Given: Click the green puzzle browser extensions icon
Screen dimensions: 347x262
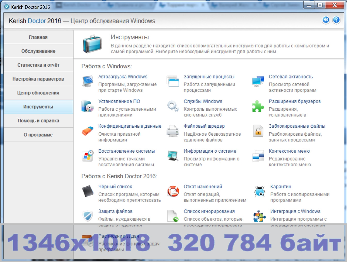Looking at the screenshot, I should (x=258, y=106).
